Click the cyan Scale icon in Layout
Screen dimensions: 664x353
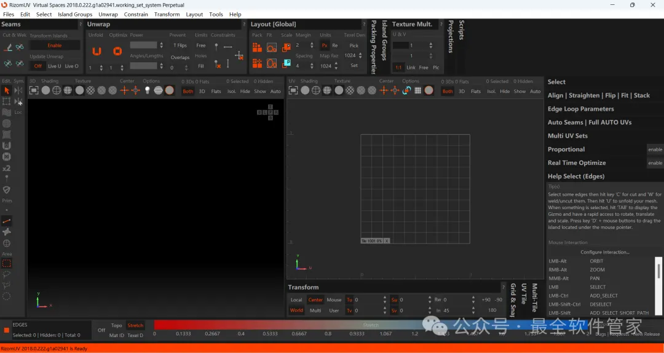coord(287,63)
